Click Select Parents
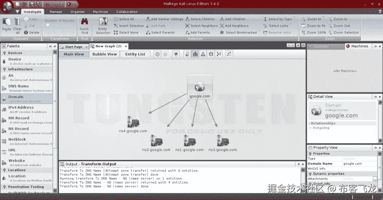The height and width of the screenshot is (200, 383). point(160,32)
